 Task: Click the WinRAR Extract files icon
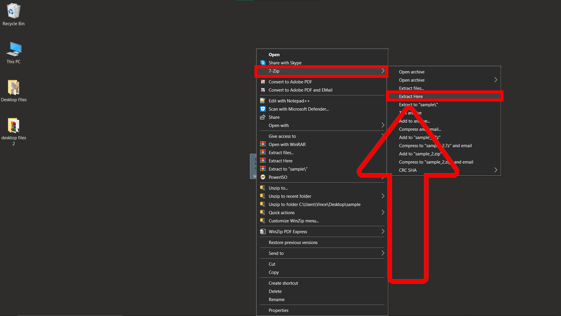[x=263, y=152]
